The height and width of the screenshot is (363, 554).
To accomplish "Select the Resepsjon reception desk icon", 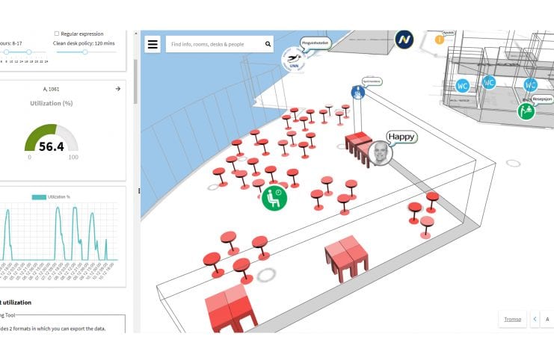I will 527,111.
